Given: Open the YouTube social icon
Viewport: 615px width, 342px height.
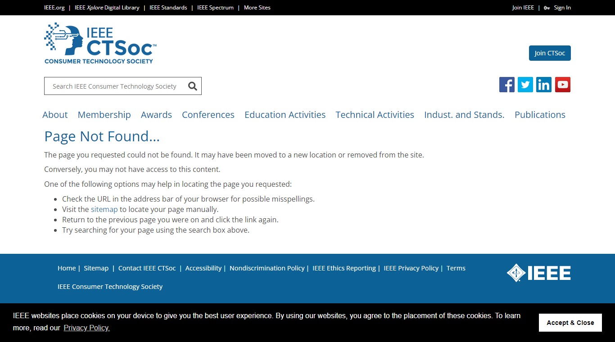Looking at the screenshot, I should [x=562, y=85].
